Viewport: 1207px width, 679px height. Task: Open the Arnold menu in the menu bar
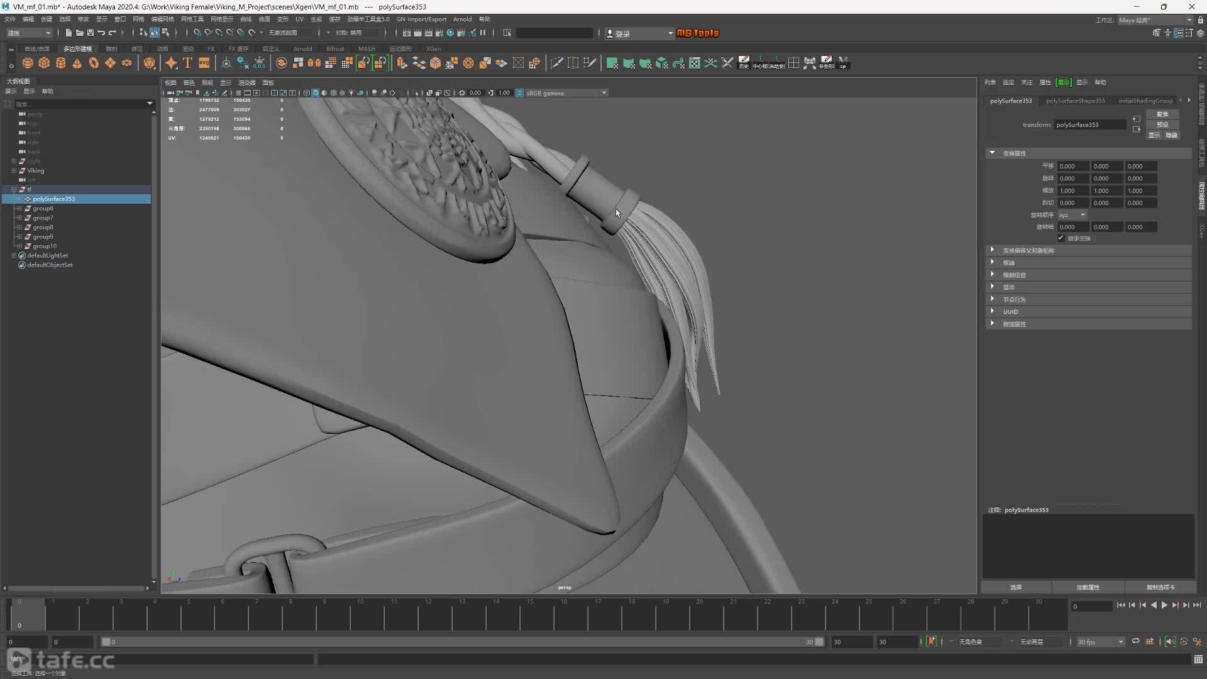[x=462, y=19]
